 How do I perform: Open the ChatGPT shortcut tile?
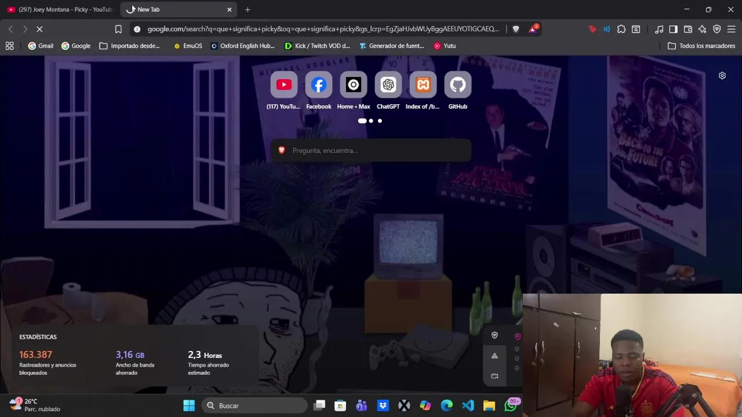coord(388,91)
